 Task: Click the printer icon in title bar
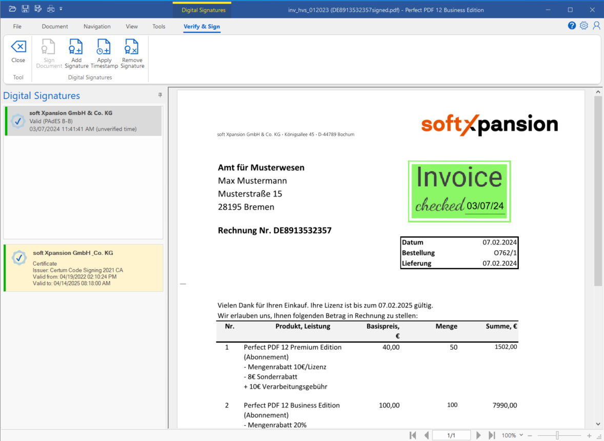(x=50, y=9)
